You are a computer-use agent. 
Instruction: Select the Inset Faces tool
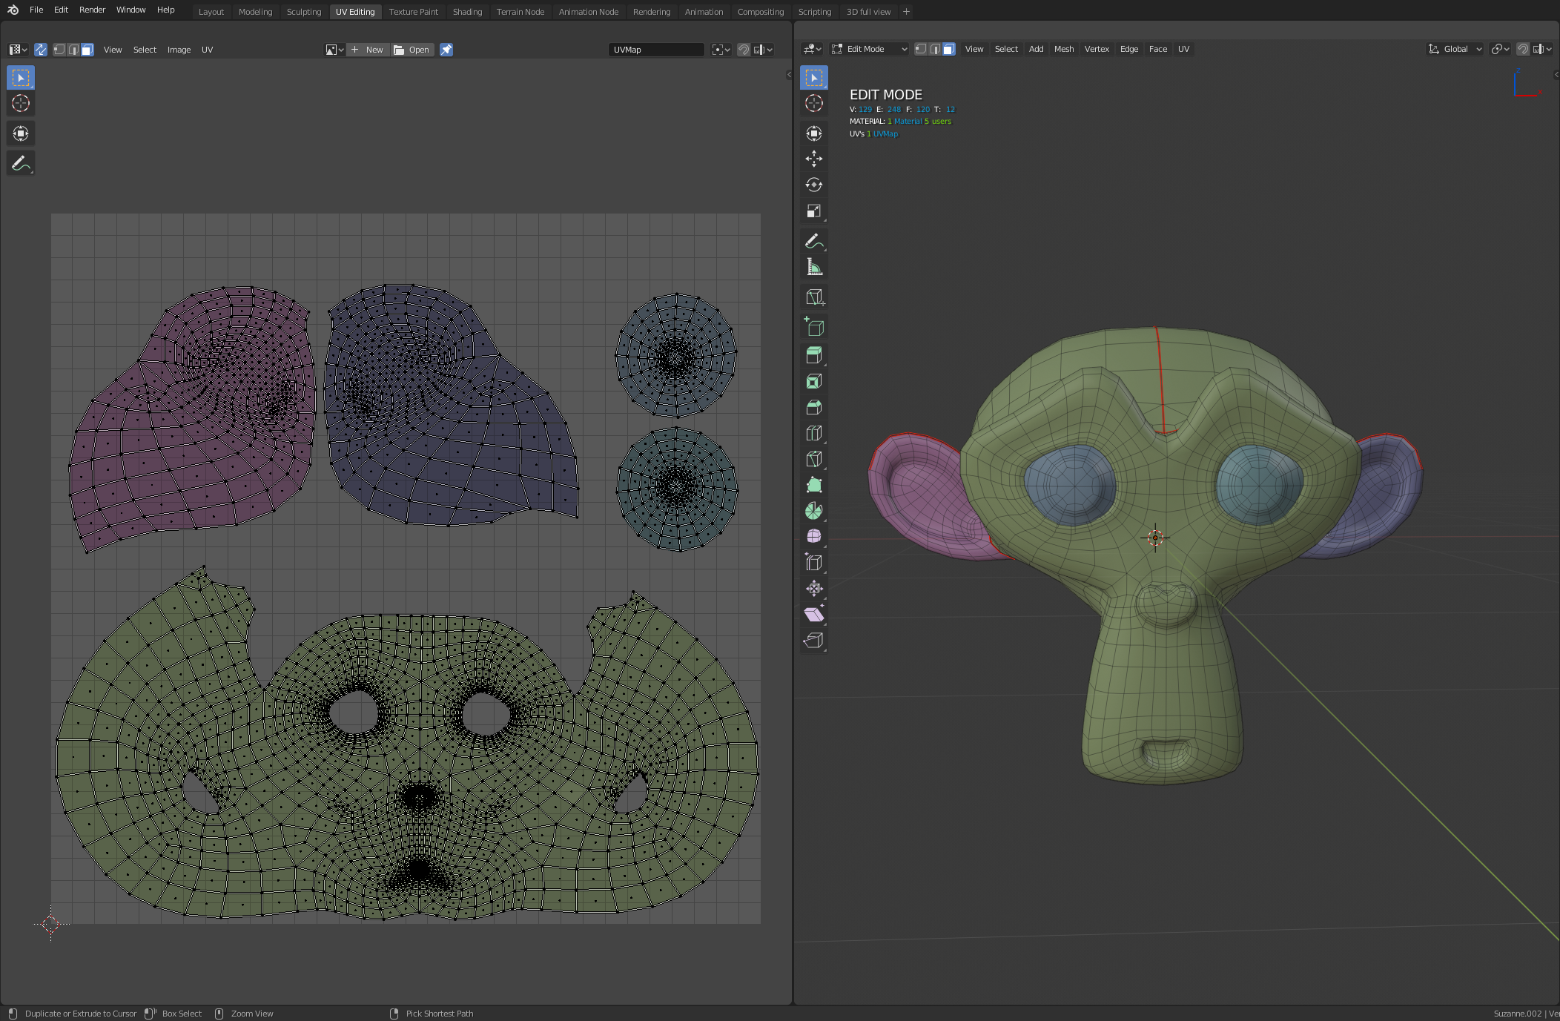pos(814,381)
